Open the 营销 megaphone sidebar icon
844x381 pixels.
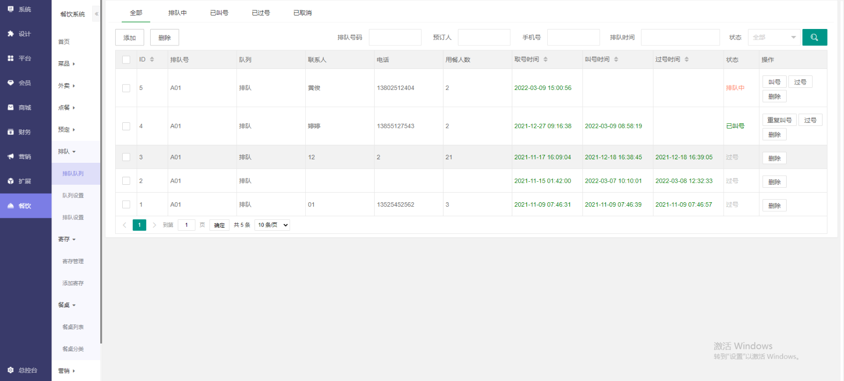click(10, 156)
